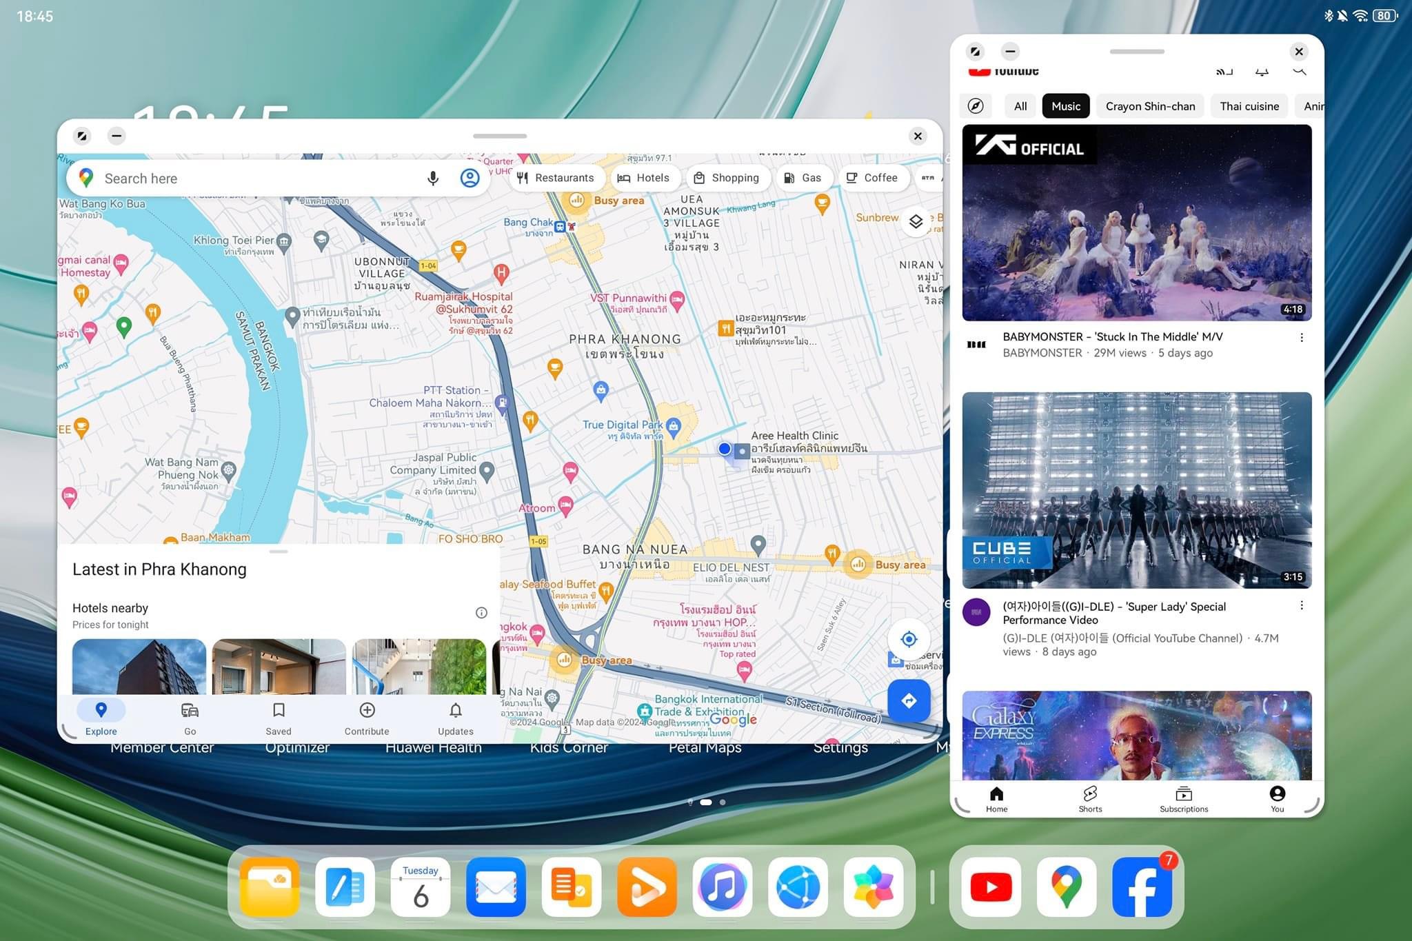This screenshot has height=941, width=1412.
Task: Filter map by Restaurants
Action: click(x=556, y=178)
